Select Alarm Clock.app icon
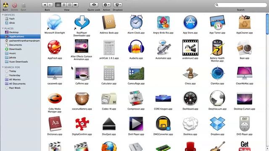The image size is (269, 151). click(136, 22)
